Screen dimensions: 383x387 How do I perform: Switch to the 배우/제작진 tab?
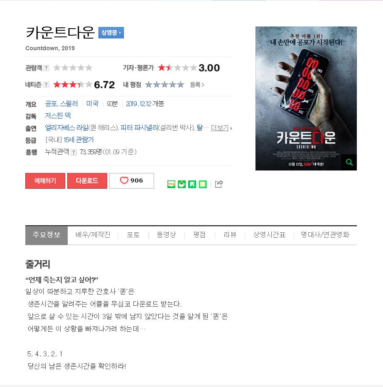pyautogui.click(x=93, y=235)
